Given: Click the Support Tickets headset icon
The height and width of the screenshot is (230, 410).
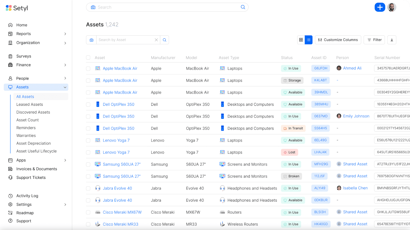Looking at the screenshot, I should coord(10,178).
